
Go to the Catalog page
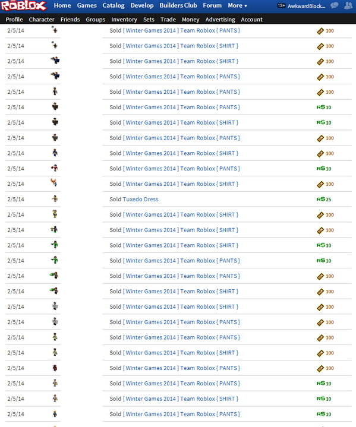coord(114,5)
